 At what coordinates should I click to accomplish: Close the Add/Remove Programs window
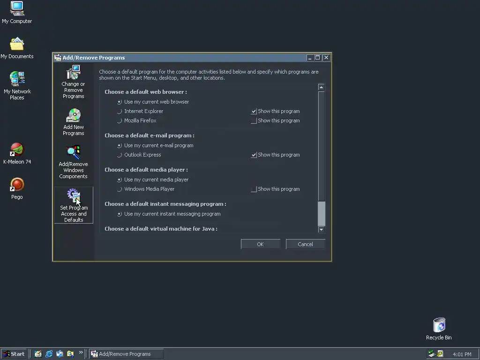326,58
